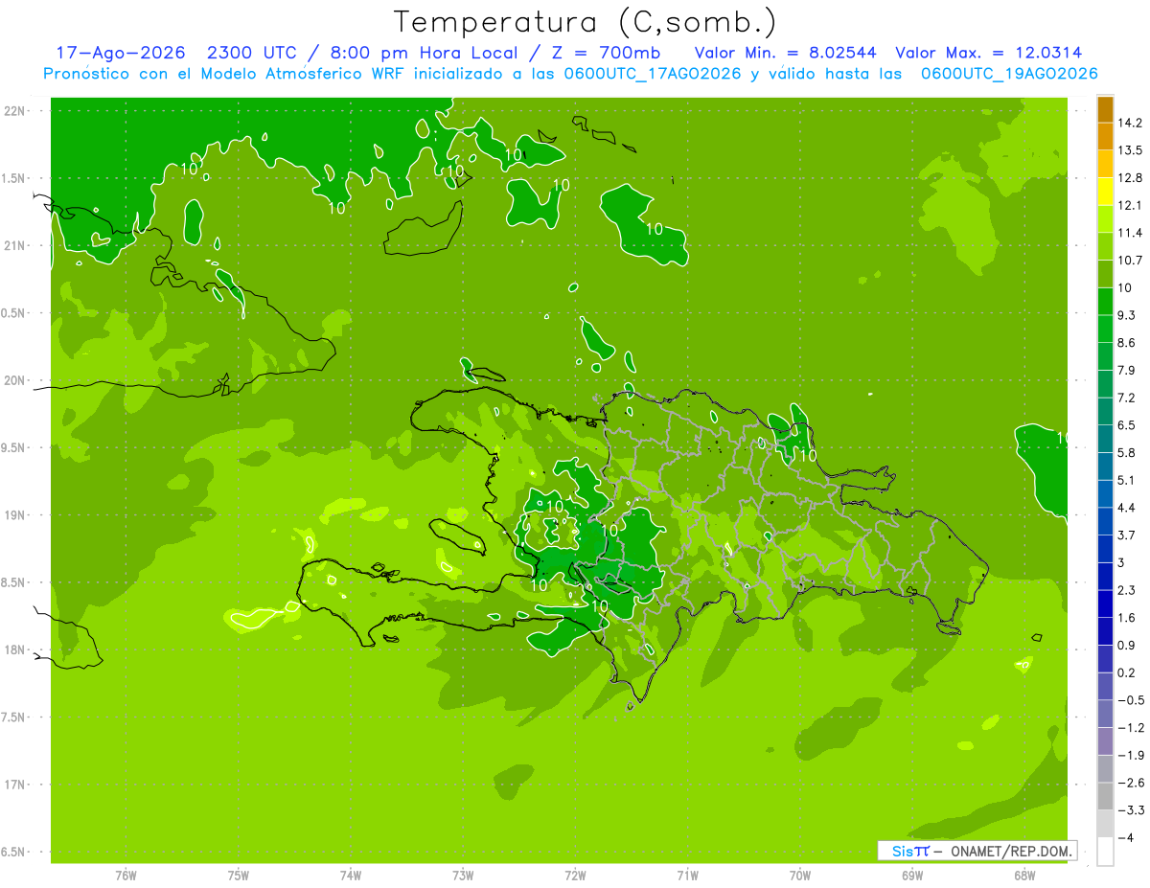Image resolution: width=1150 pixels, height=888 pixels.
Task: Click the '22N' latitude axis label
Action: (x=14, y=110)
